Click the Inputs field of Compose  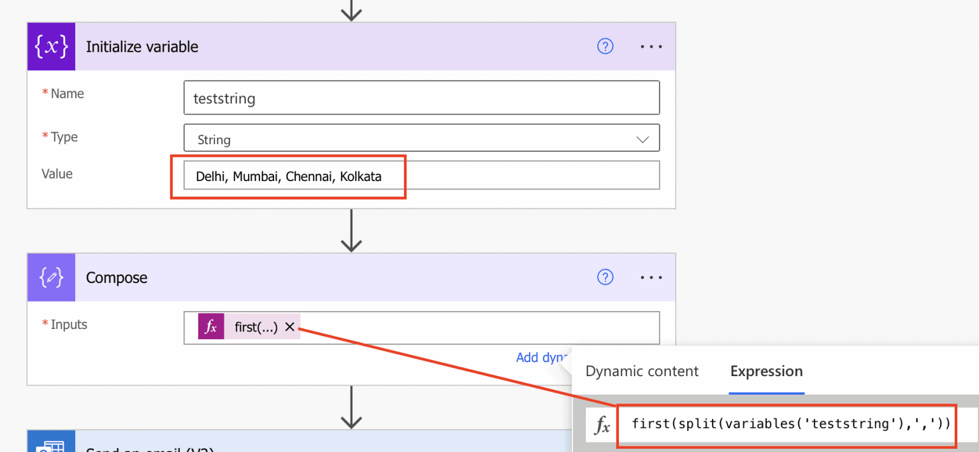pos(446,326)
